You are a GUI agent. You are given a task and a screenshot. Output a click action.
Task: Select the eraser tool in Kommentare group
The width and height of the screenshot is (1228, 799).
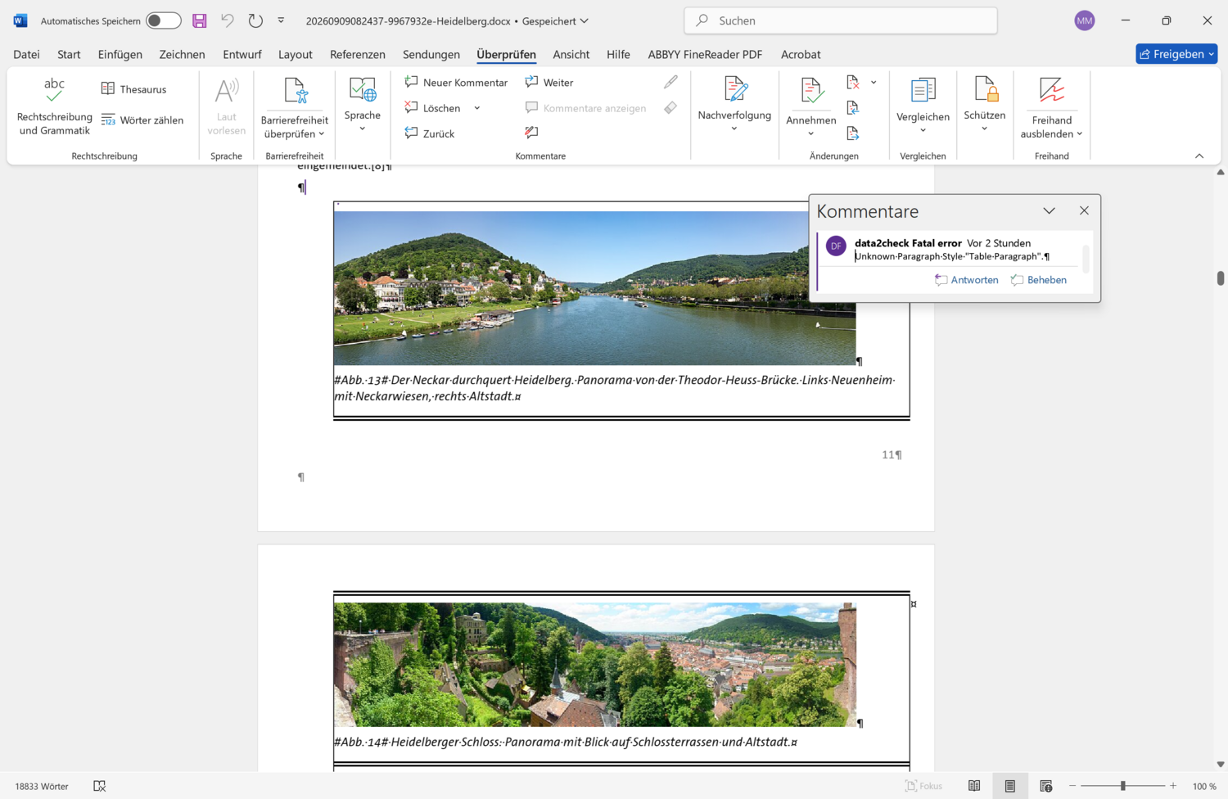click(670, 108)
